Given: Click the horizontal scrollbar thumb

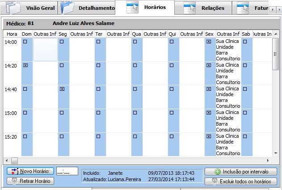Looking at the screenshot, I should coord(14,160).
